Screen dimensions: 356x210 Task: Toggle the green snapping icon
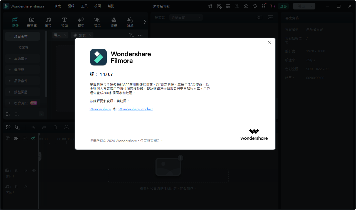(x=33, y=138)
